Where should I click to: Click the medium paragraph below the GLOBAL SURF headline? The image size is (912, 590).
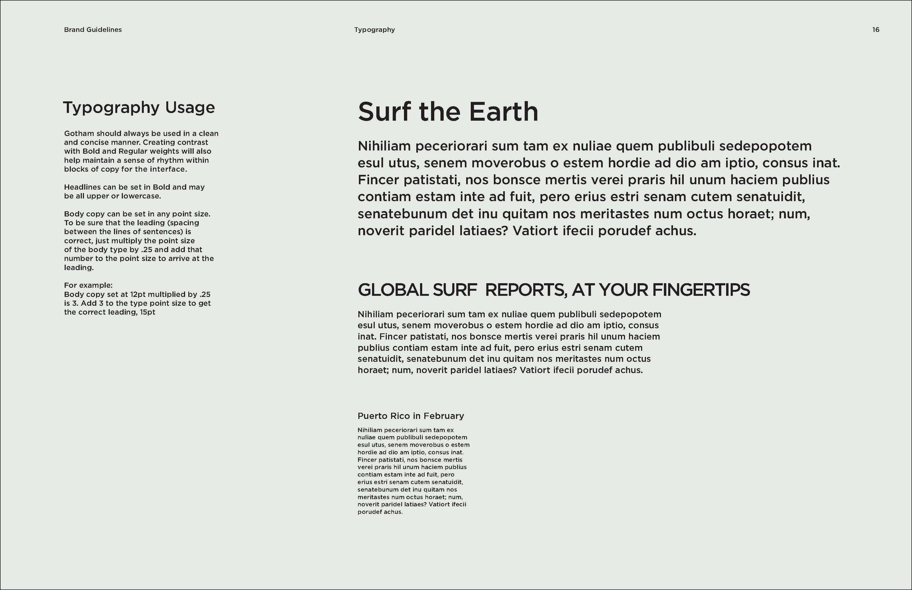click(509, 342)
